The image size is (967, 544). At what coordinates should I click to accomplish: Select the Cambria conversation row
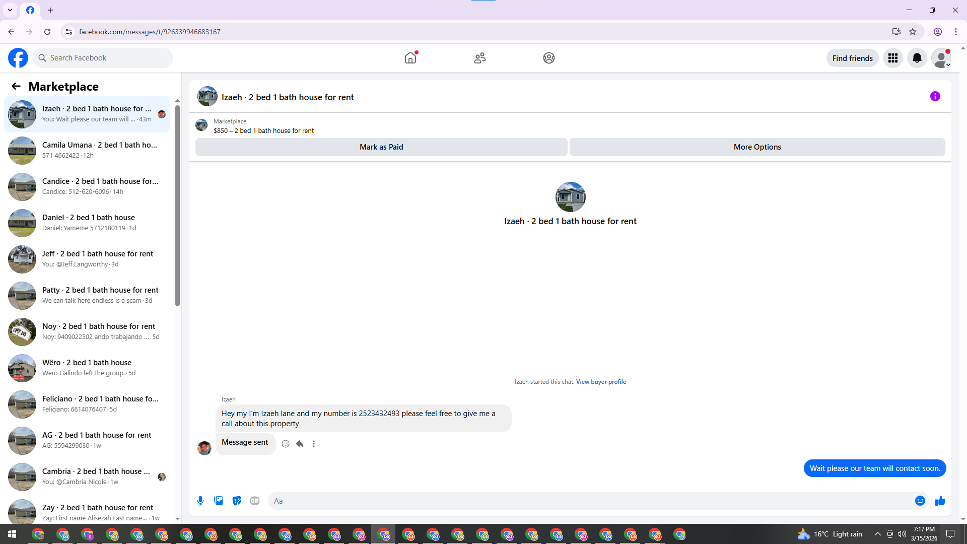pyautogui.click(x=87, y=477)
